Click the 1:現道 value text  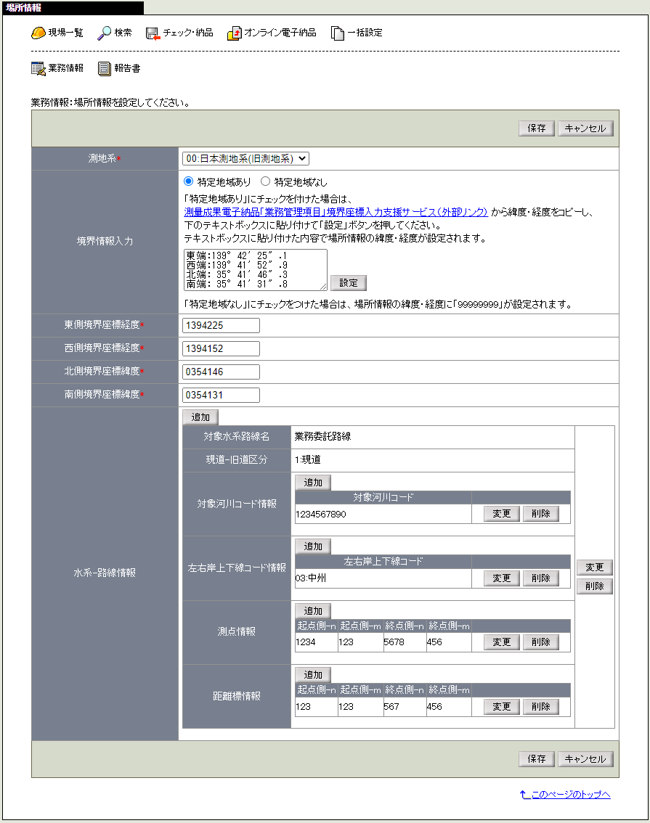pyautogui.click(x=308, y=460)
